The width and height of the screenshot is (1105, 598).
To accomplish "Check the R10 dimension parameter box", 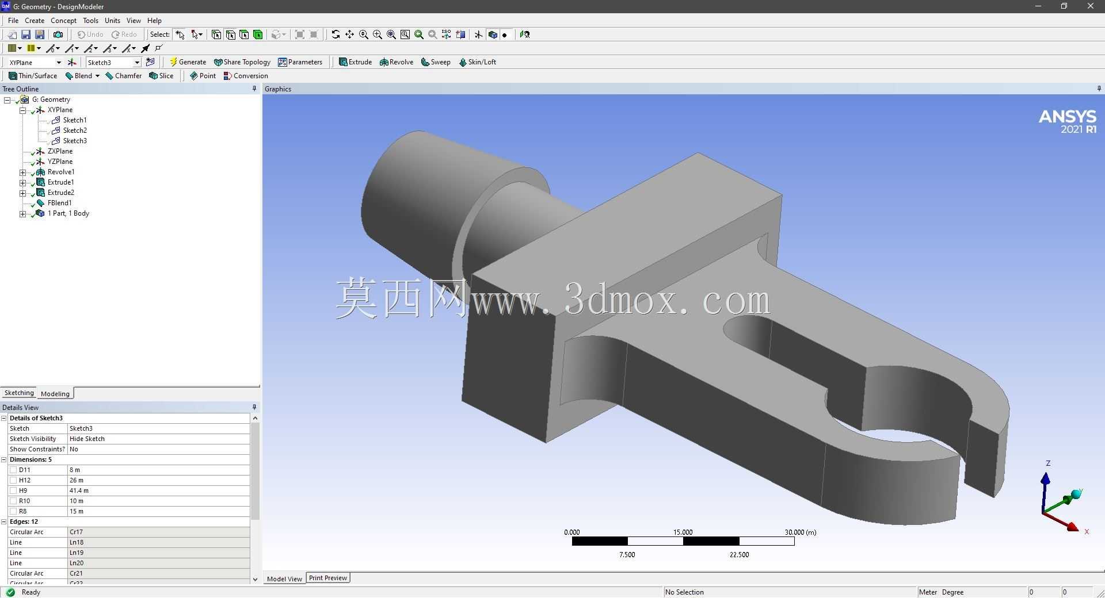I will (13, 501).
